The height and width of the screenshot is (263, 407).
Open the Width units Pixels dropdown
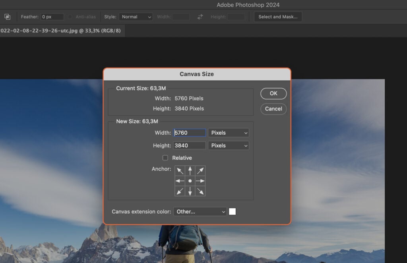coord(228,132)
